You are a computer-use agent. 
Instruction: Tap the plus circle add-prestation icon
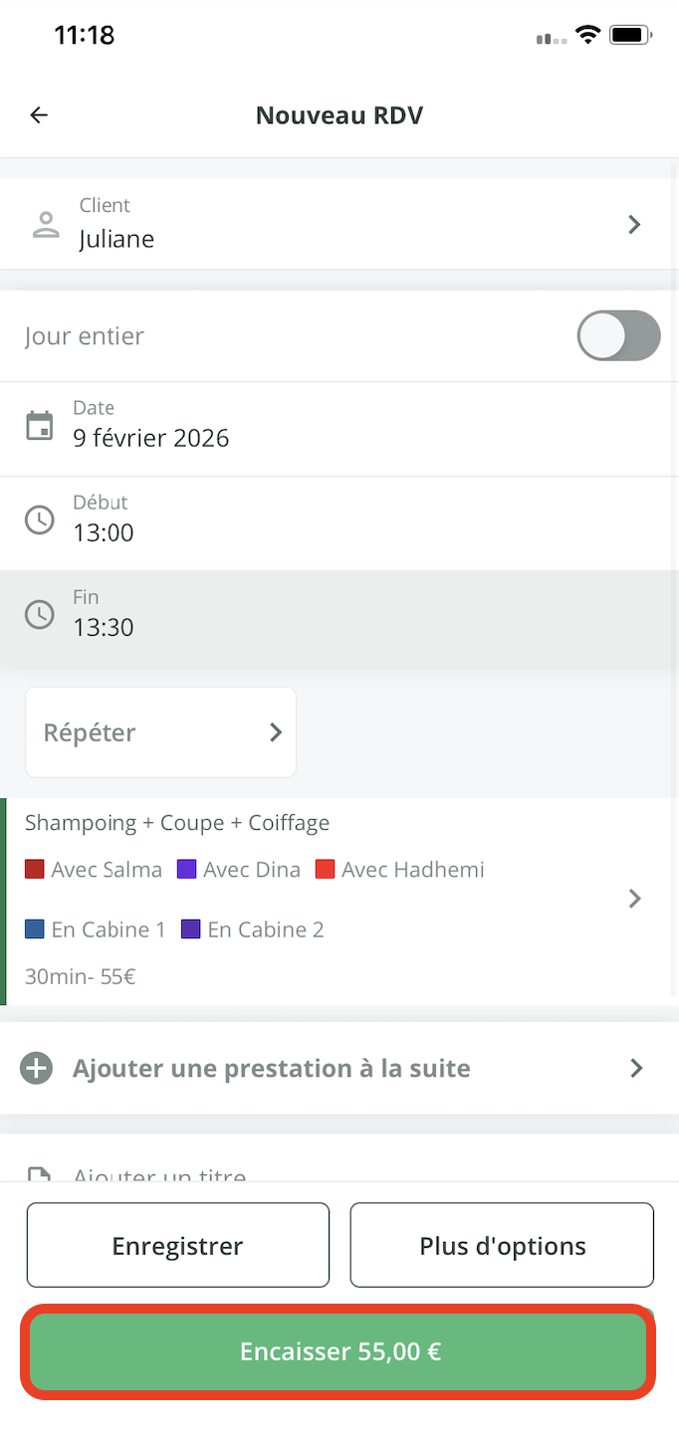tap(37, 1069)
